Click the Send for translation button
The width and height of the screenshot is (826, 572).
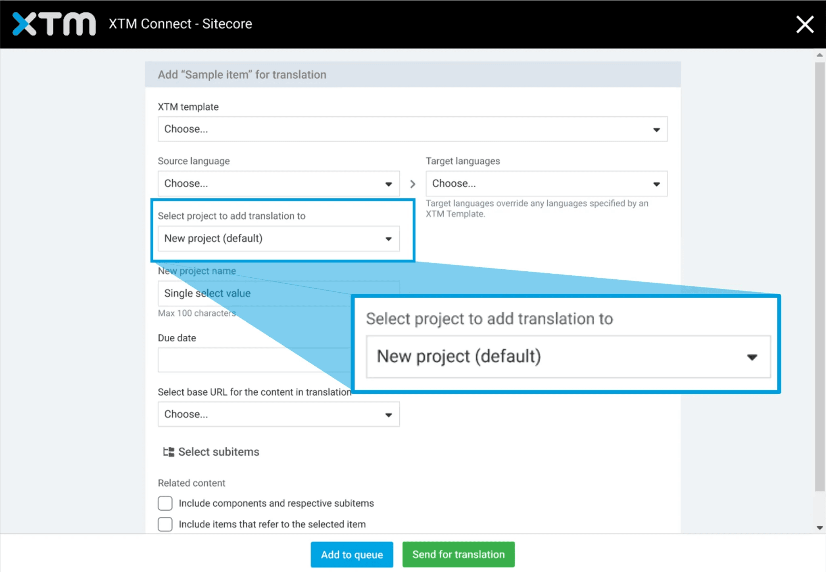[458, 554]
